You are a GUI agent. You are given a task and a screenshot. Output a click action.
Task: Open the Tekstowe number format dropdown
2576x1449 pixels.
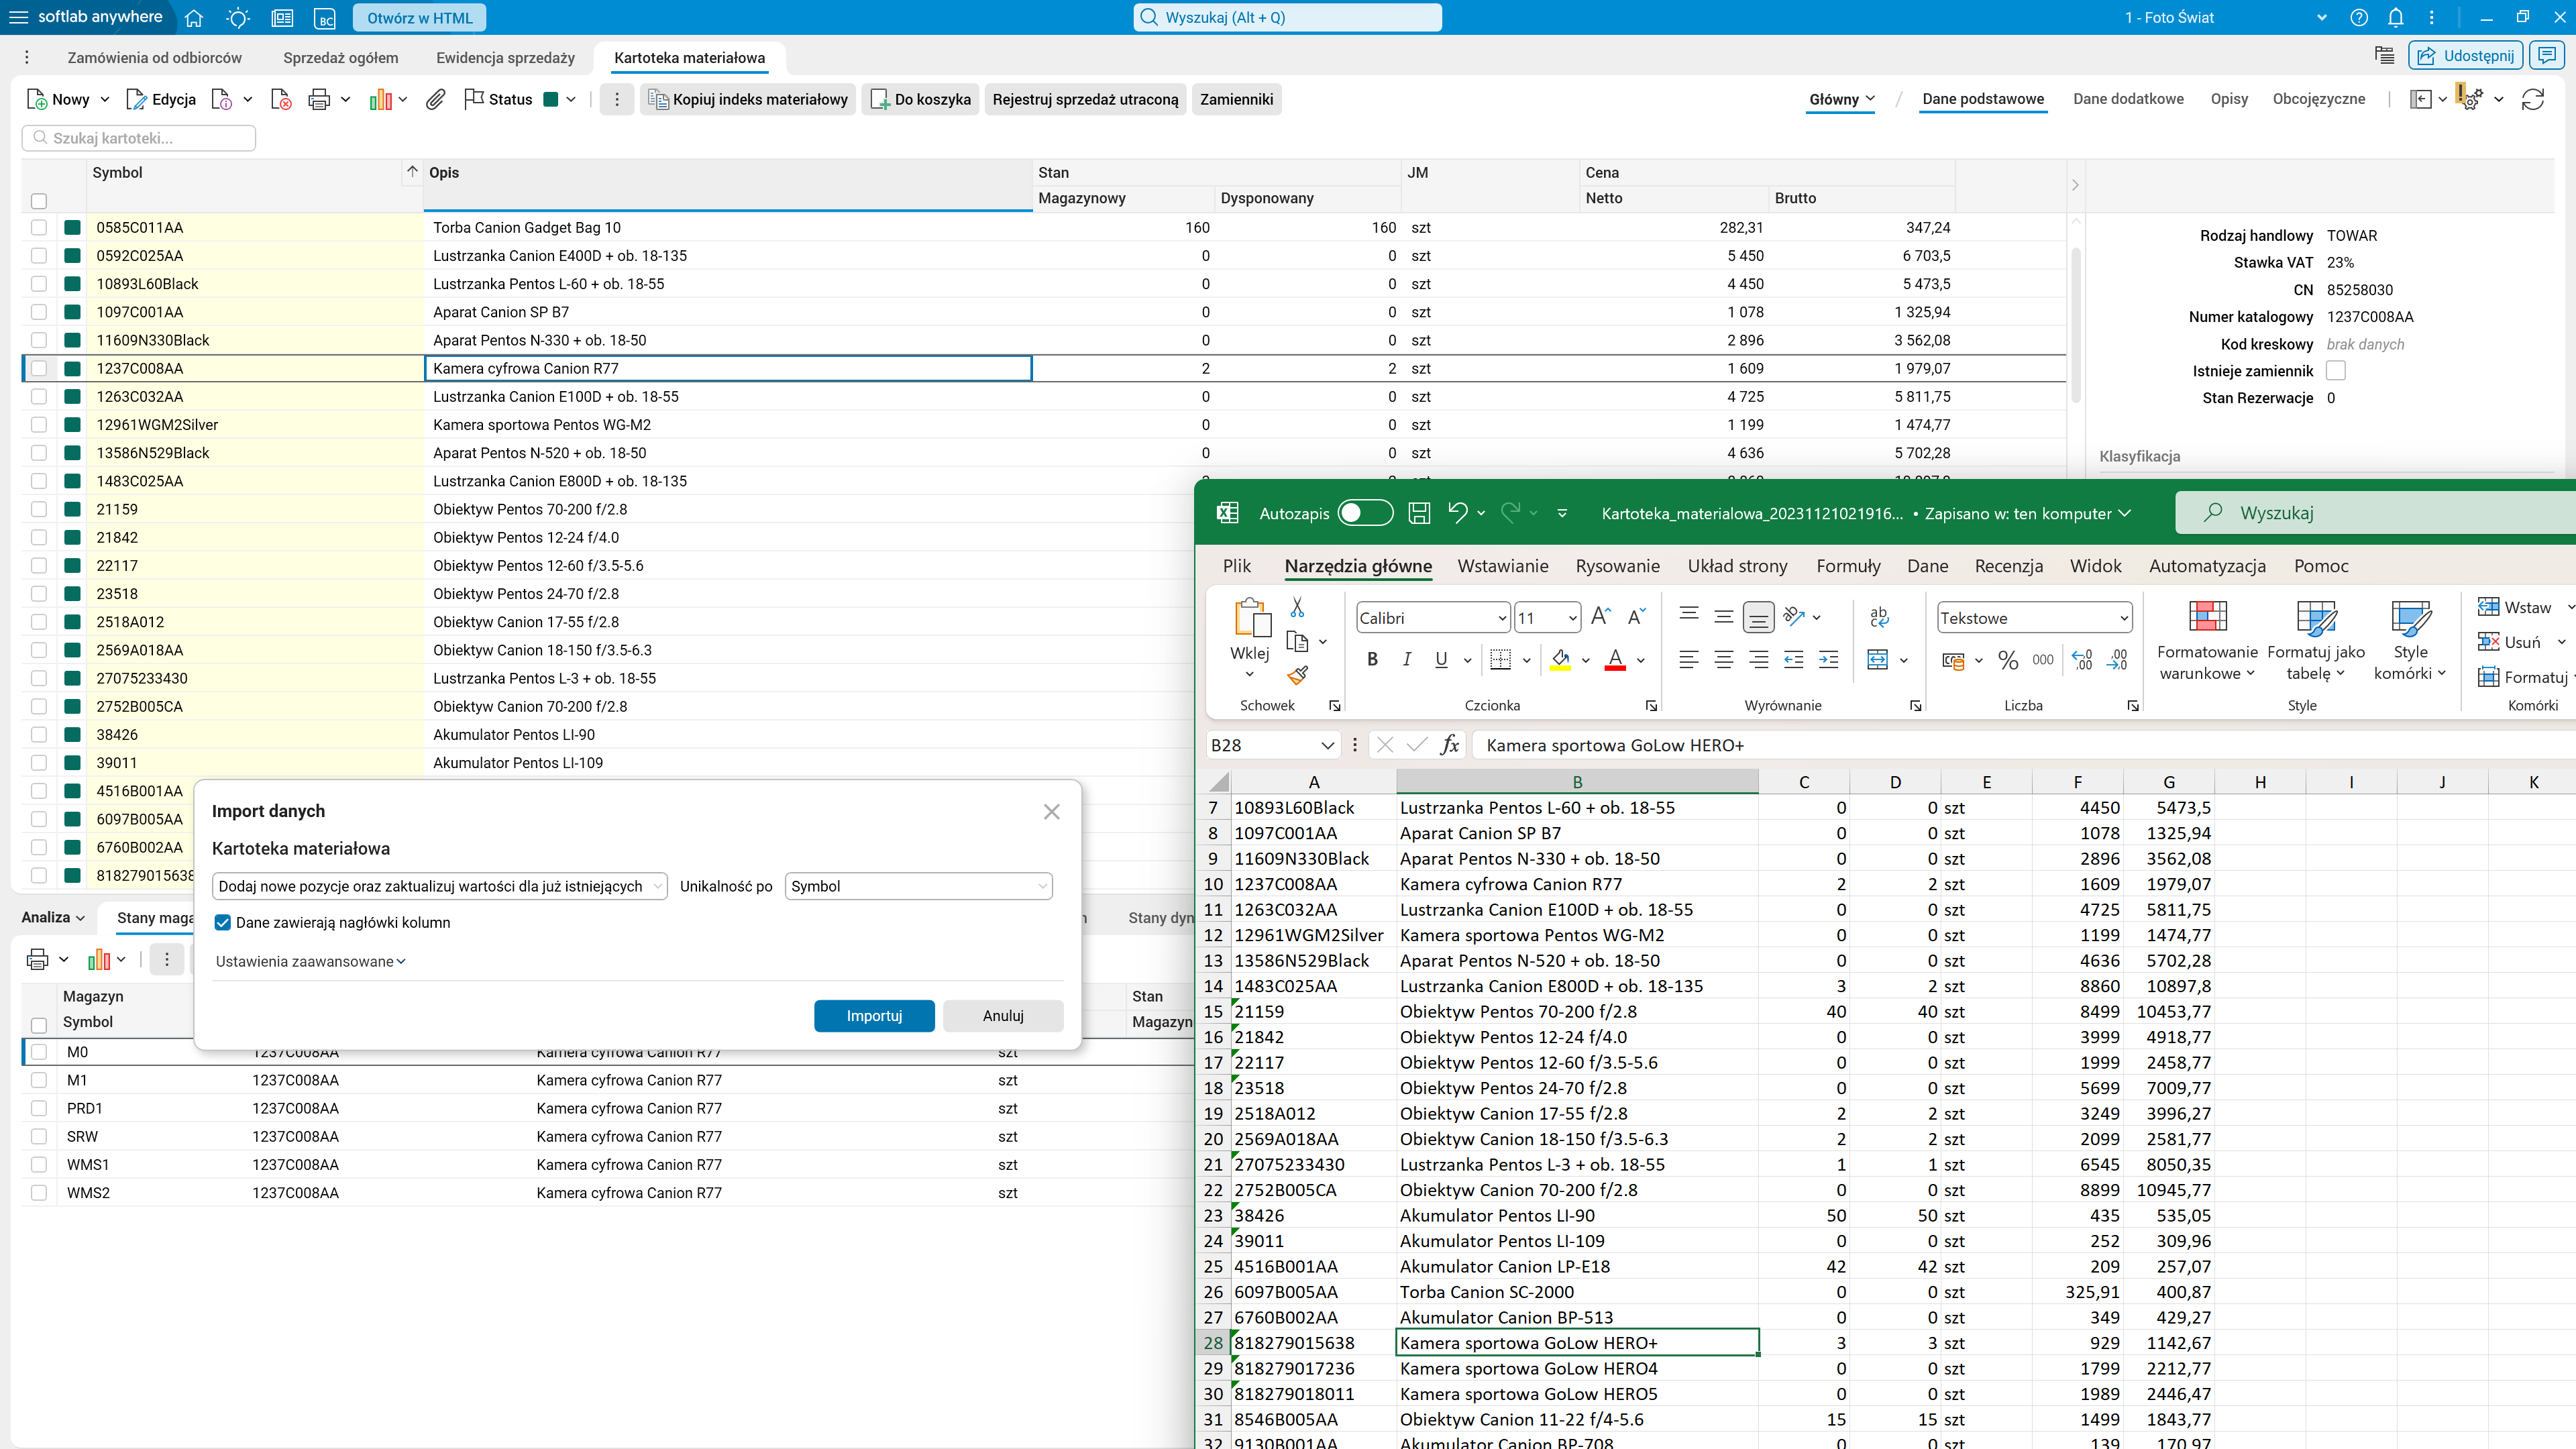click(x=2124, y=618)
